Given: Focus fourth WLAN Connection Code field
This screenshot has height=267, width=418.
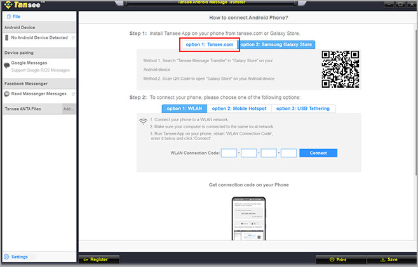Looking at the screenshot, I should [x=288, y=153].
